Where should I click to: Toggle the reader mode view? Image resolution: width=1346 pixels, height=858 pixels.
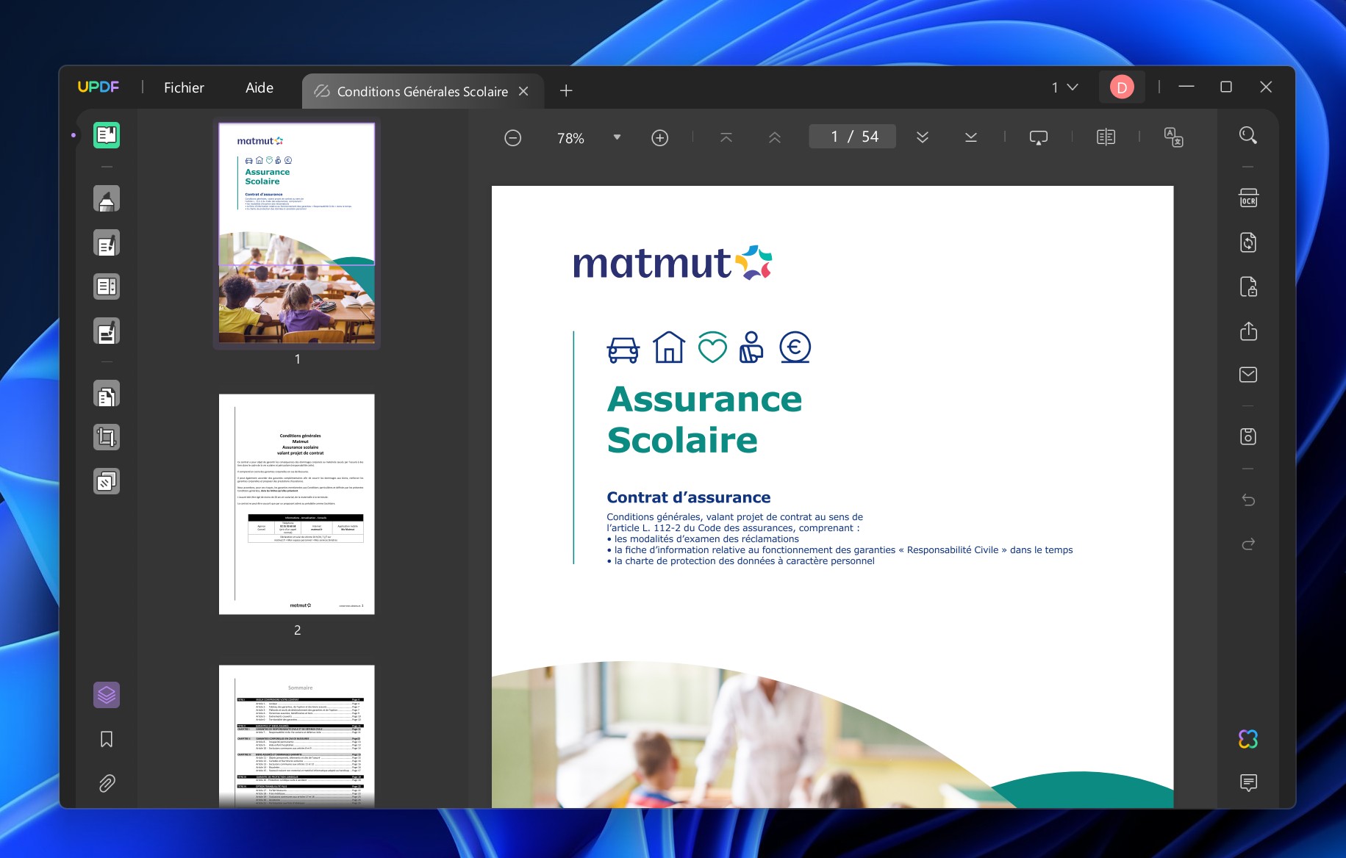pyautogui.click(x=107, y=135)
